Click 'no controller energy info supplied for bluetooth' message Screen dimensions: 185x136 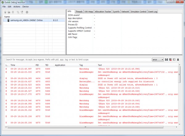tap(126, 82)
